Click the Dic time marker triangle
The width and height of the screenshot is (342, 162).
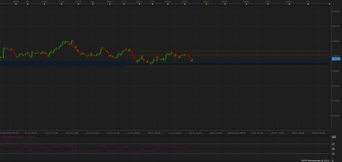[153, 4]
